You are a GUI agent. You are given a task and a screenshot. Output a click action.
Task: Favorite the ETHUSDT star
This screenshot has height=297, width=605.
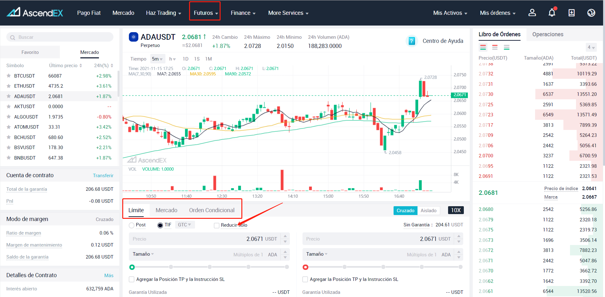coord(9,86)
